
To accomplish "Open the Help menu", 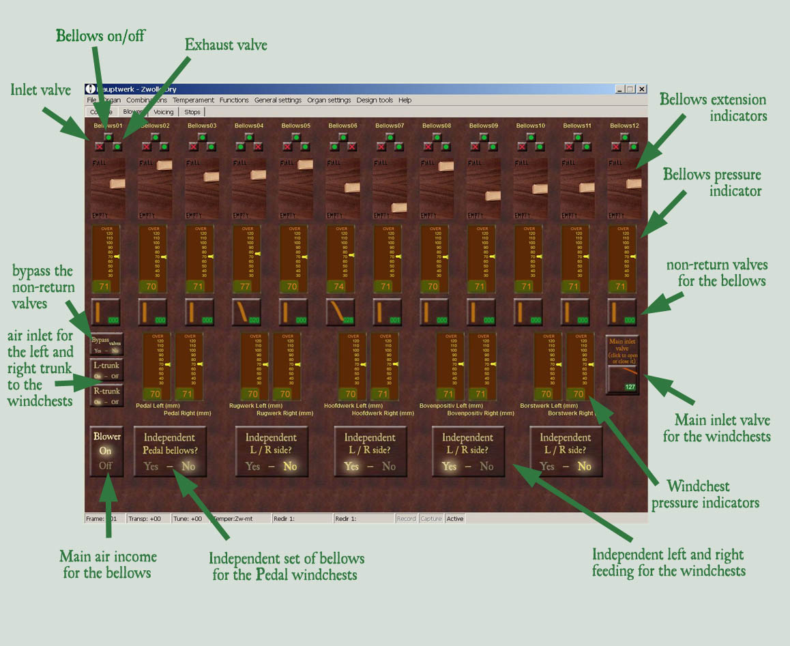I will tap(405, 100).
